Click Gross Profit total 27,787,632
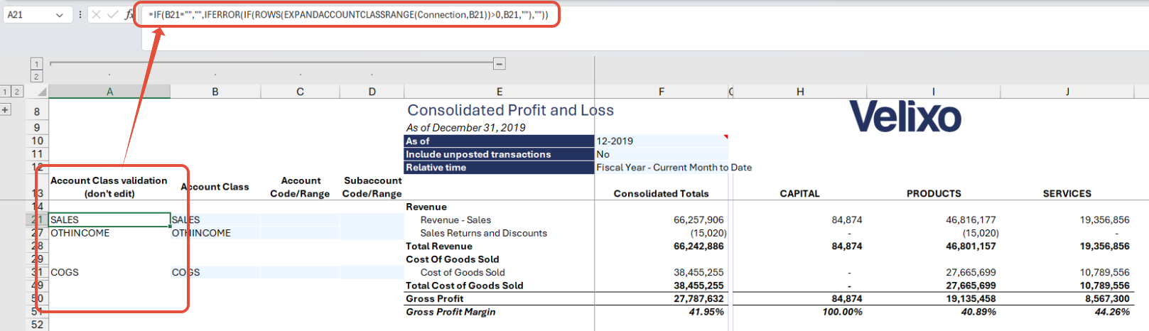The height and width of the screenshot is (331, 1149). coord(698,299)
